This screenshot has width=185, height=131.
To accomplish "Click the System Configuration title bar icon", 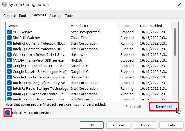I will click(5, 5).
